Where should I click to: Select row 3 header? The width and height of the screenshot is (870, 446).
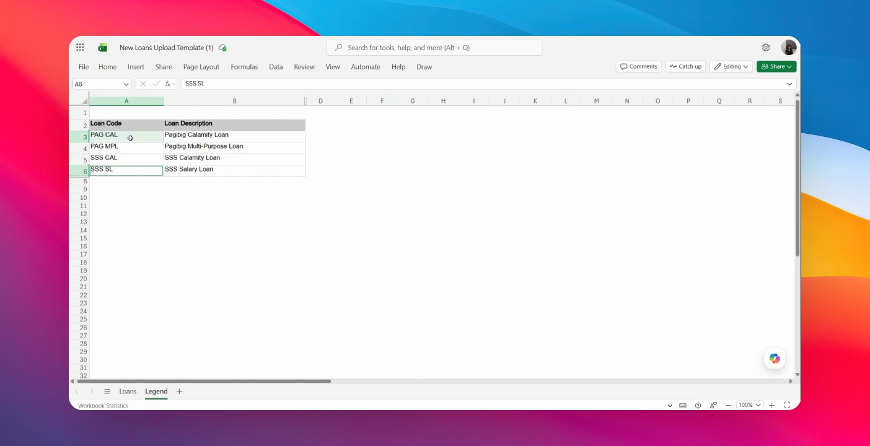(79, 137)
